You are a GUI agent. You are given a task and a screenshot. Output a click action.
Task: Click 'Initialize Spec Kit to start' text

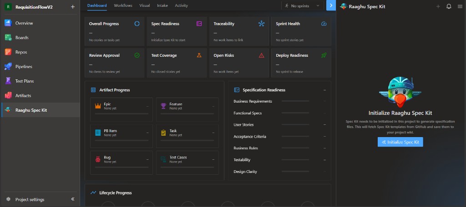(x=168, y=40)
